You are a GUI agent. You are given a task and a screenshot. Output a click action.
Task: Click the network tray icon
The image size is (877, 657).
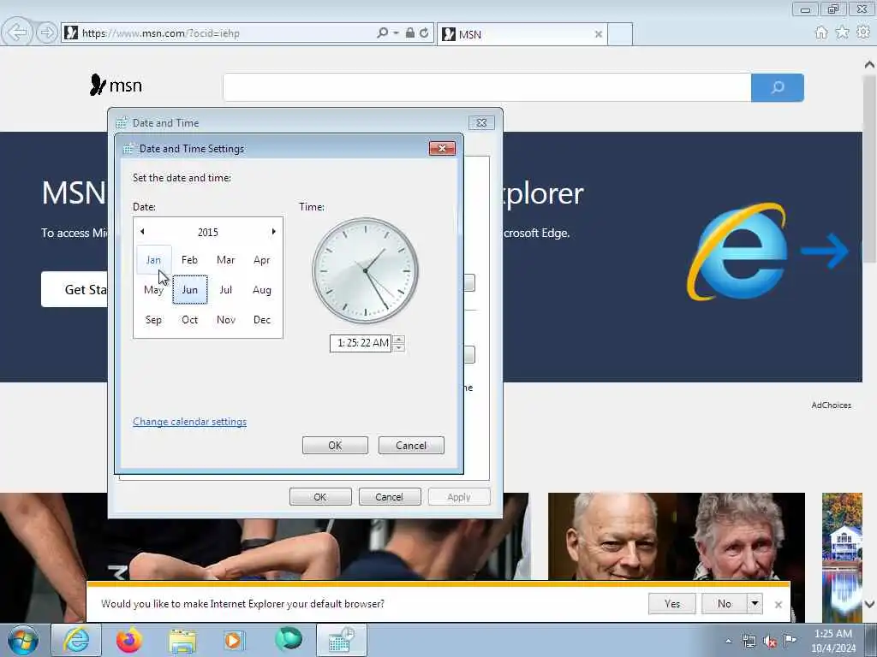pos(749,641)
